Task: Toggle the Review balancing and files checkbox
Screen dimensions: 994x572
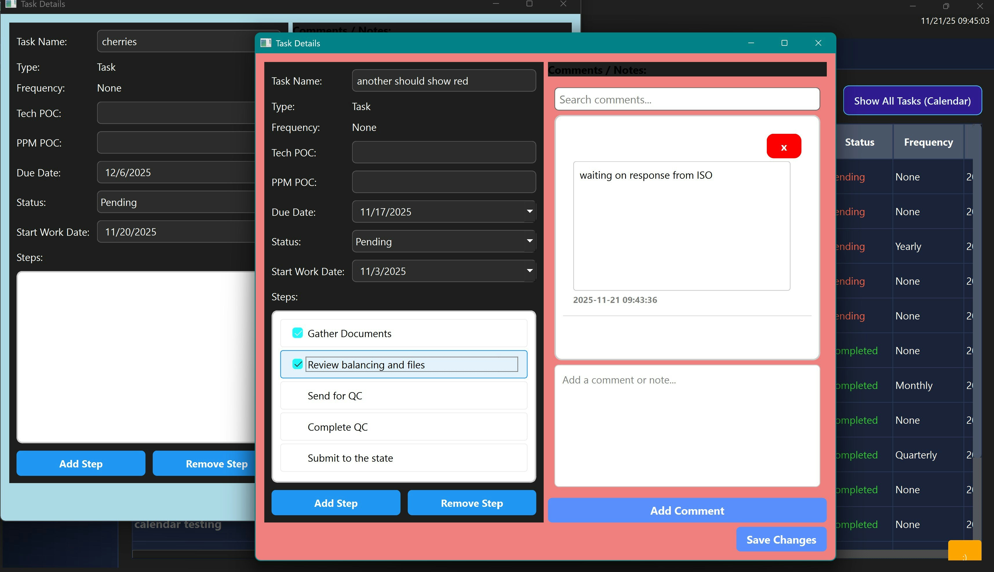Action: 297,364
